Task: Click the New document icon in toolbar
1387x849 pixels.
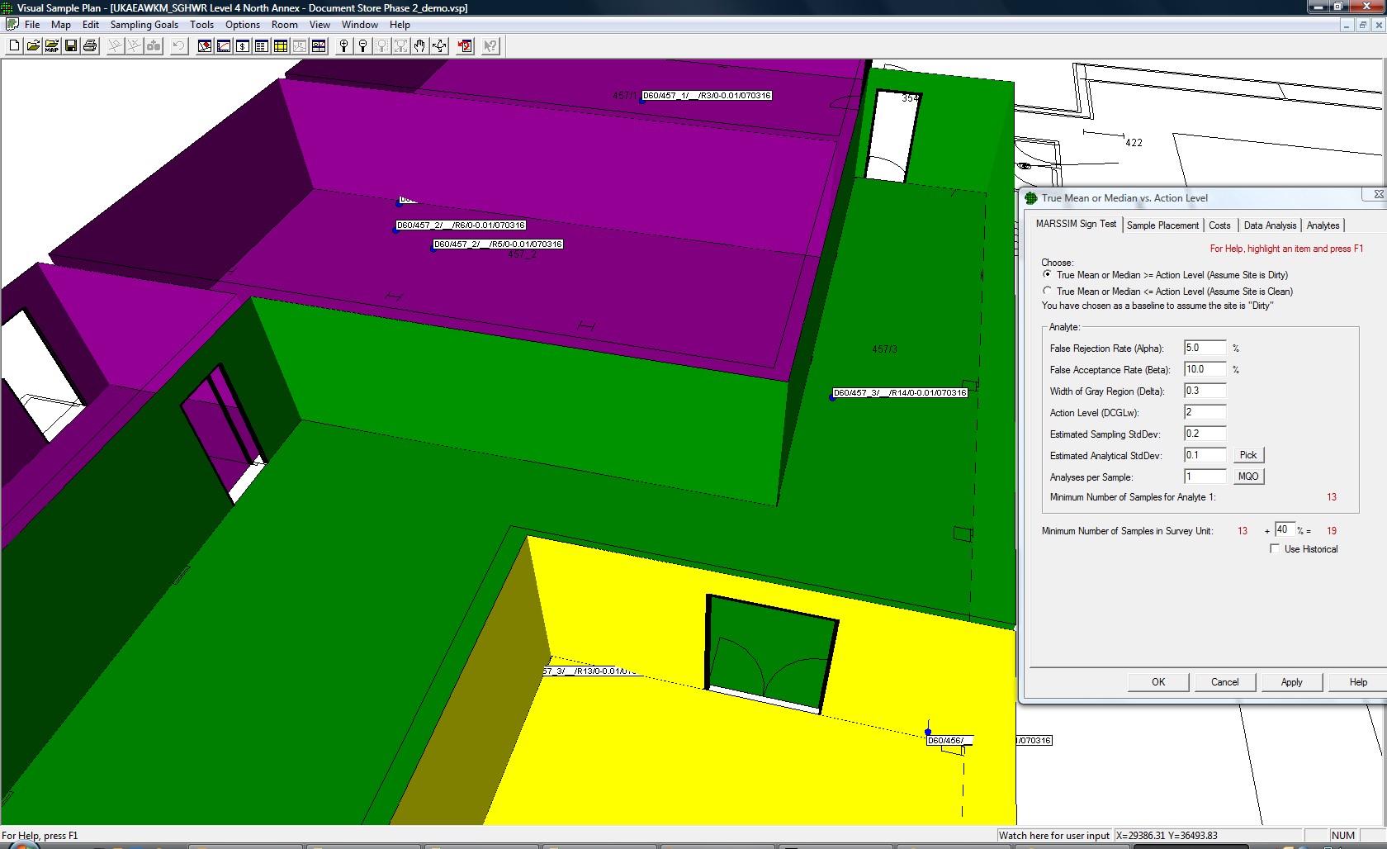Action: (x=14, y=46)
